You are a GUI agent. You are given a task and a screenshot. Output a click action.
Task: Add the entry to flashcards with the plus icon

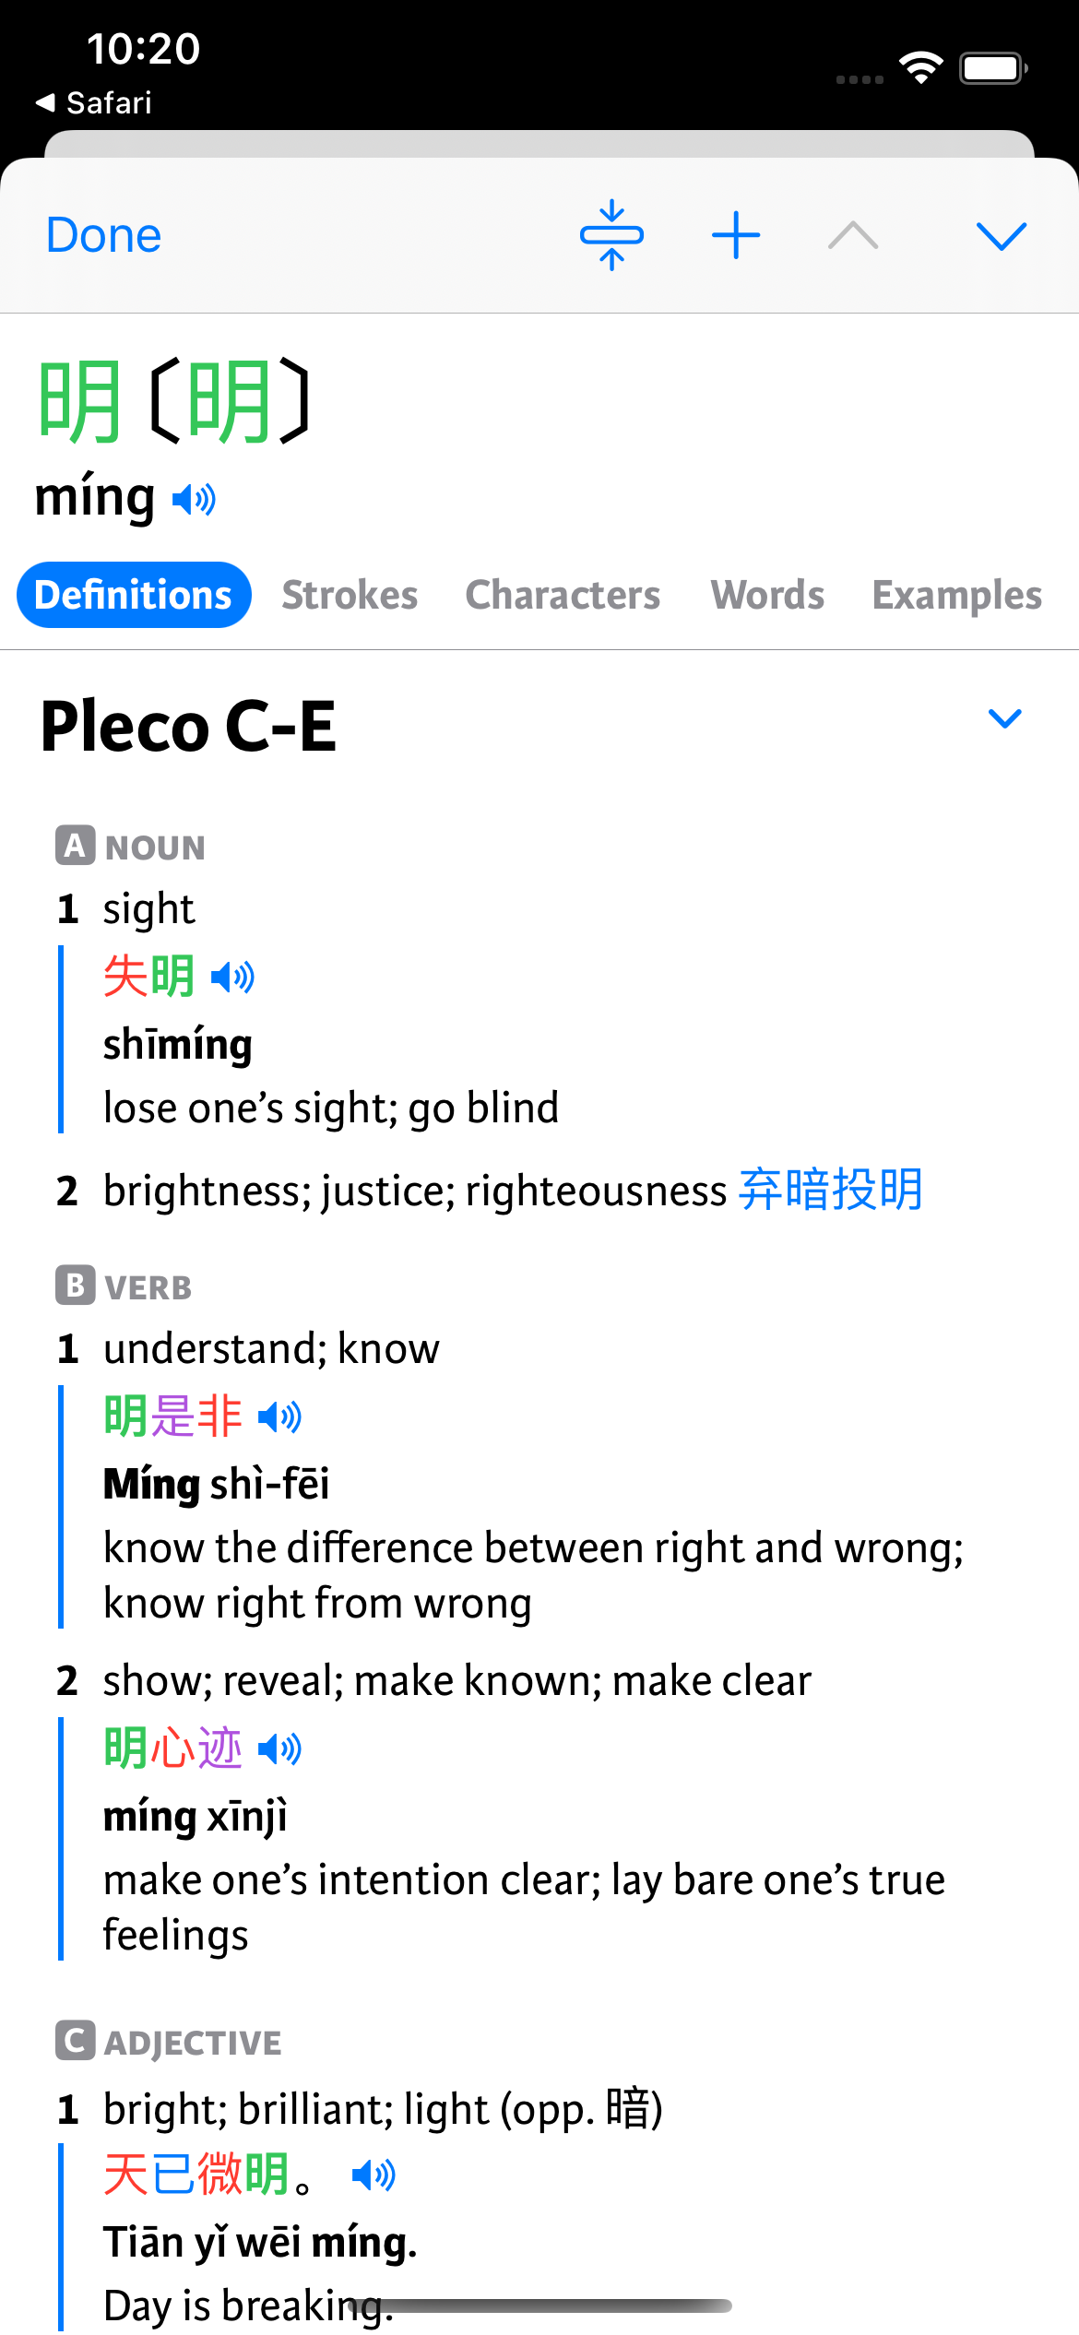coord(736,235)
